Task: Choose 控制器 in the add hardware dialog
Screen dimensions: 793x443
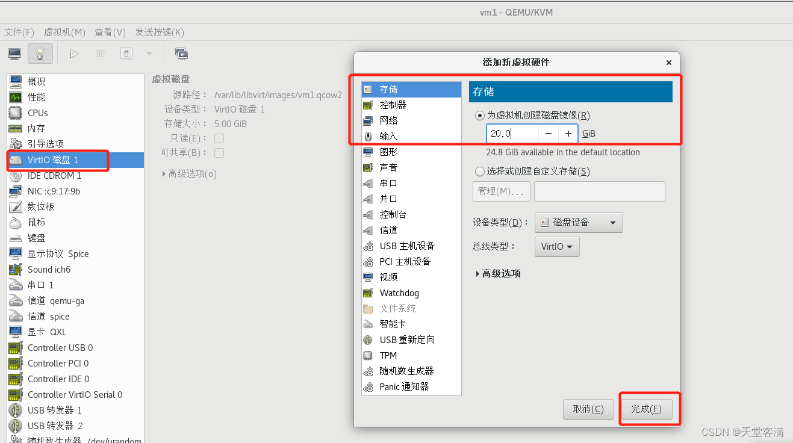Action: 411,105
